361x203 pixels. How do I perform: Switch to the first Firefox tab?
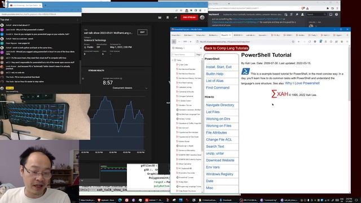(176, 35)
